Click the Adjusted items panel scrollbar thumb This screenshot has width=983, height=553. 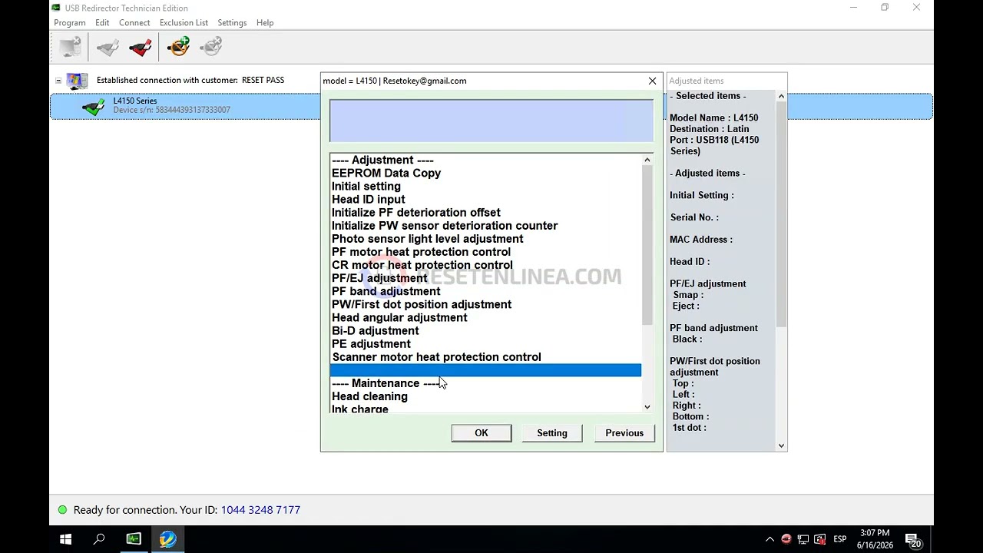(782, 215)
